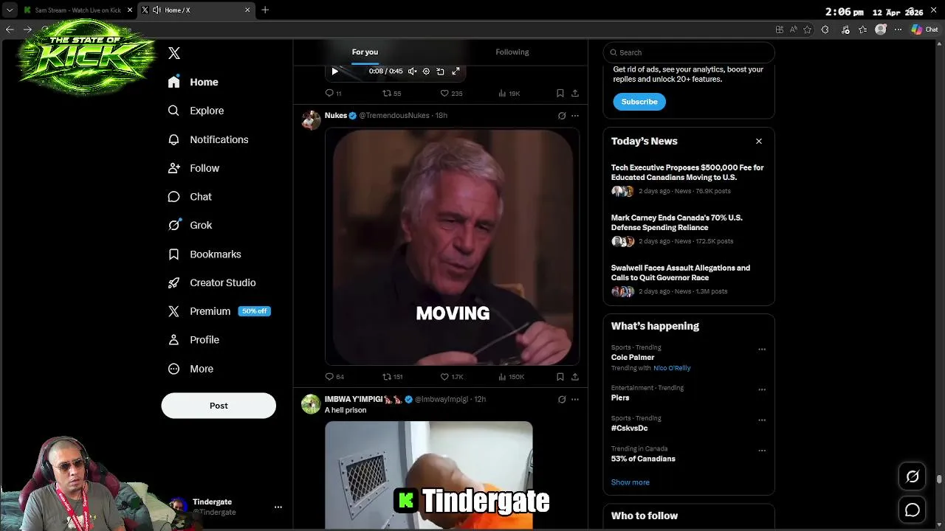Open more options for #CskvsDc trend
Viewport: 945px width, 531px height.
click(x=762, y=420)
